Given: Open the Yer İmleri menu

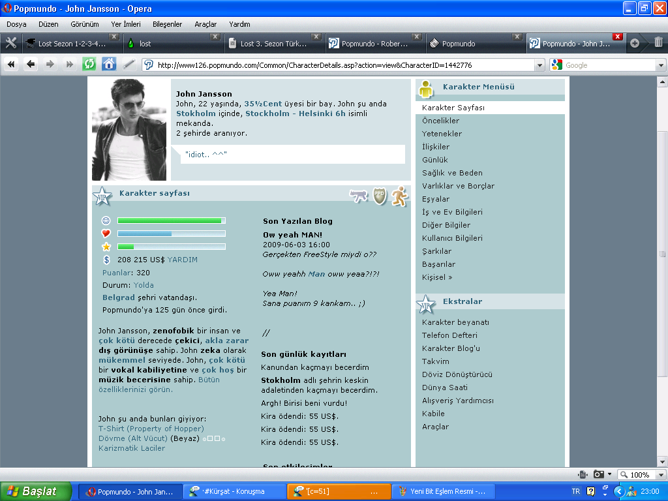Looking at the screenshot, I should pos(126,24).
